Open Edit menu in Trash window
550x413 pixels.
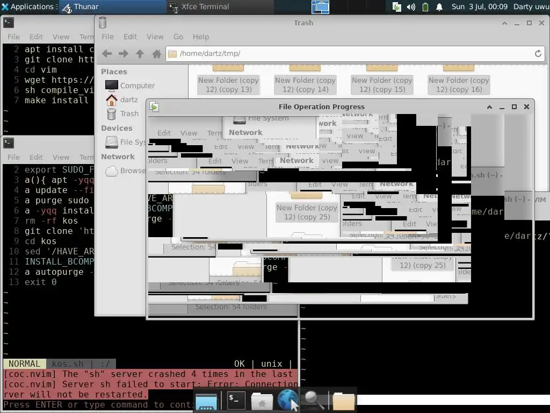coord(130,37)
